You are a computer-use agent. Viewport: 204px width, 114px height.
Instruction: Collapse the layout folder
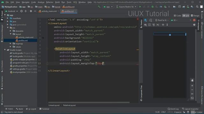click(11, 34)
